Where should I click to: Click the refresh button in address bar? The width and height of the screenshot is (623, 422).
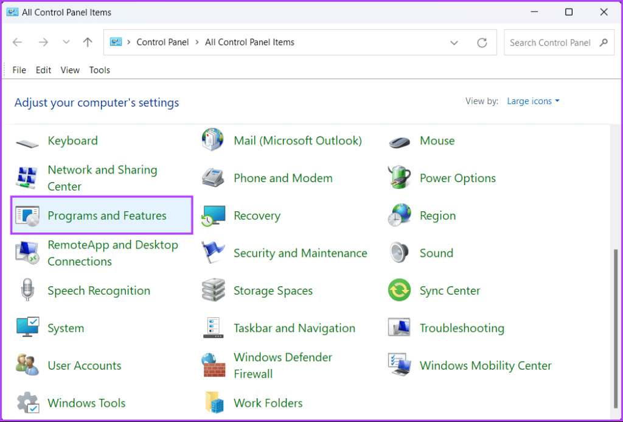(x=482, y=43)
